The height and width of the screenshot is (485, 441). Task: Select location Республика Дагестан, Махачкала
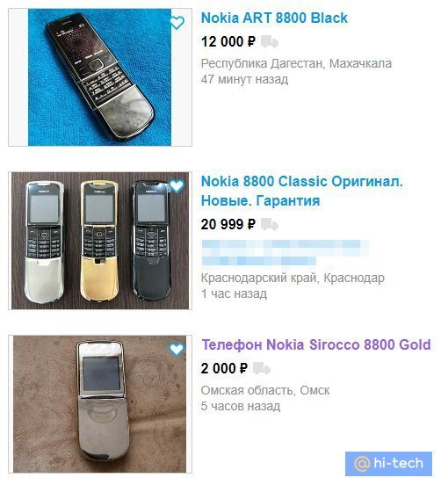pyautogui.click(x=296, y=63)
